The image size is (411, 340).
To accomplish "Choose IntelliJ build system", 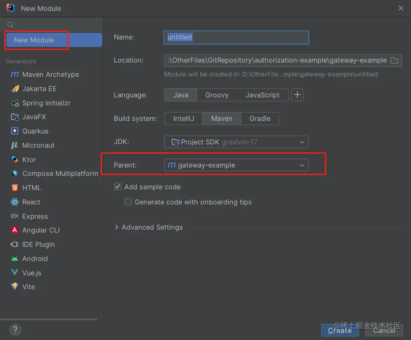I will (x=183, y=118).
